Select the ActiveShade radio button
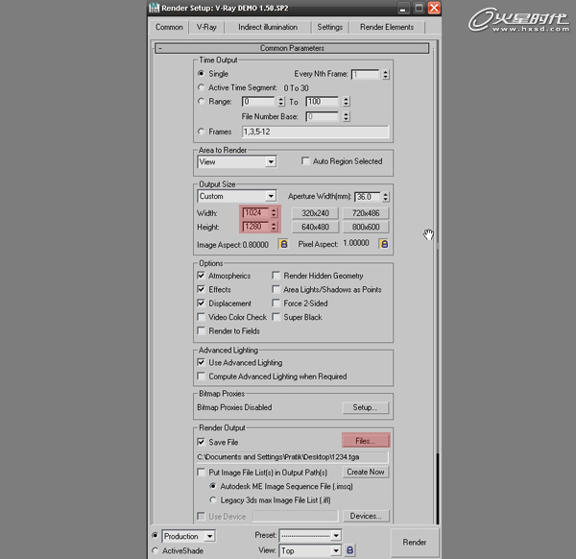Screen dimensions: 576x559 point(155,550)
